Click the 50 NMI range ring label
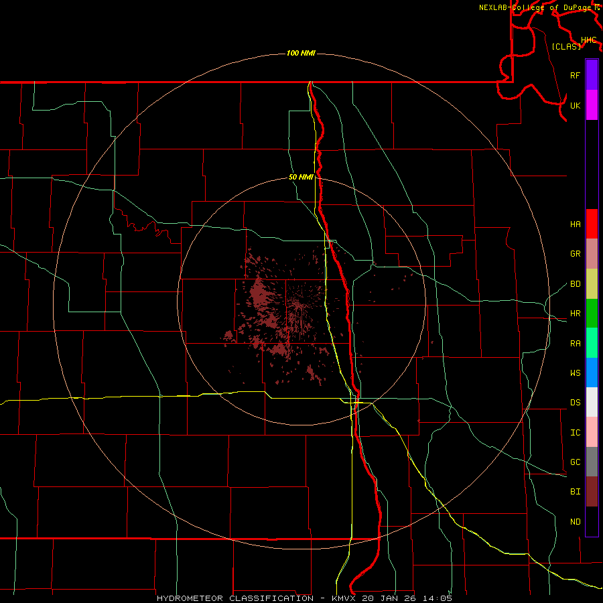Image resolution: width=603 pixels, height=603 pixels. coord(301,177)
